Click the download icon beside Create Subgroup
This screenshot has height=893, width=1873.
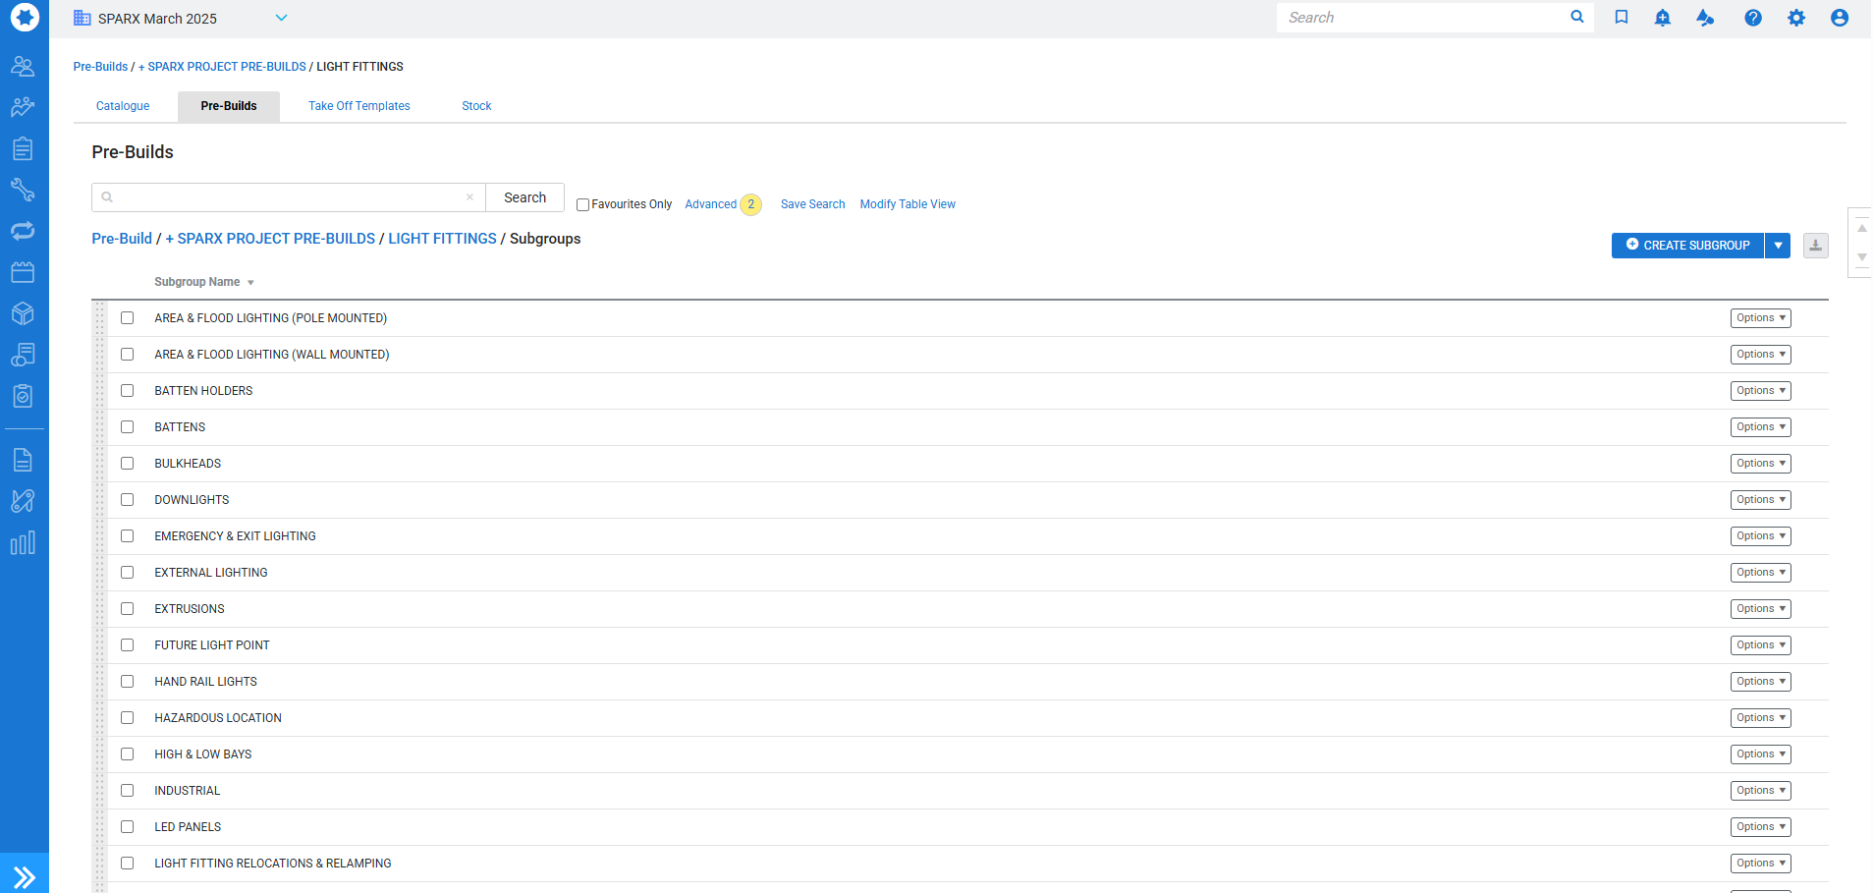[1815, 246]
